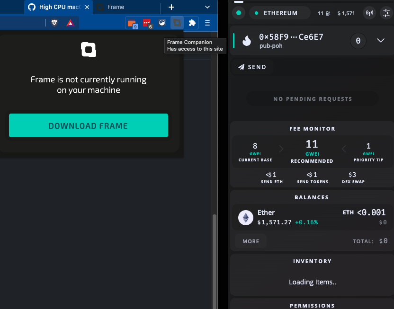
Task: Select the Ethereum network chip
Action: 280,13
